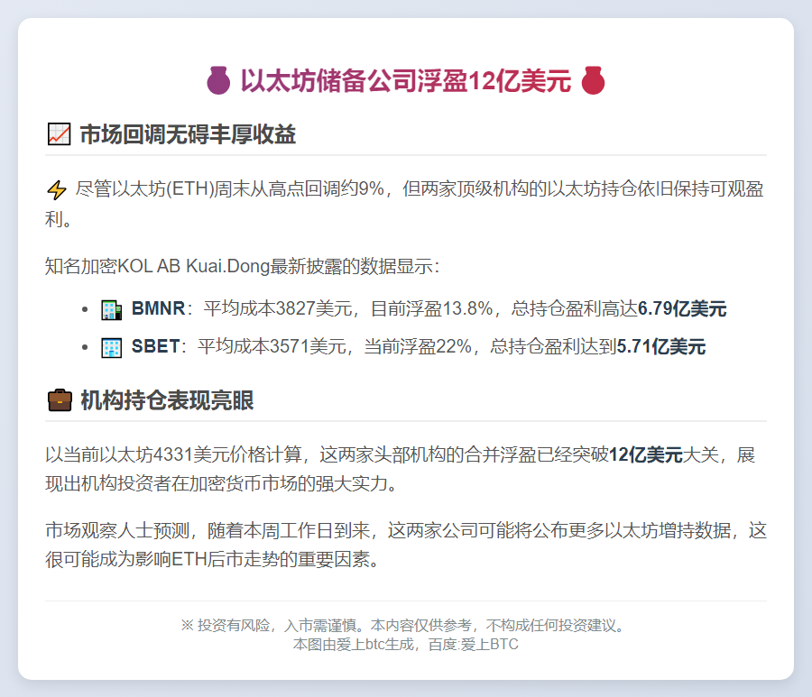812x697 pixels.
Task: Click the line mentioning KOL AB Kuai.Dong
Action: point(242,267)
